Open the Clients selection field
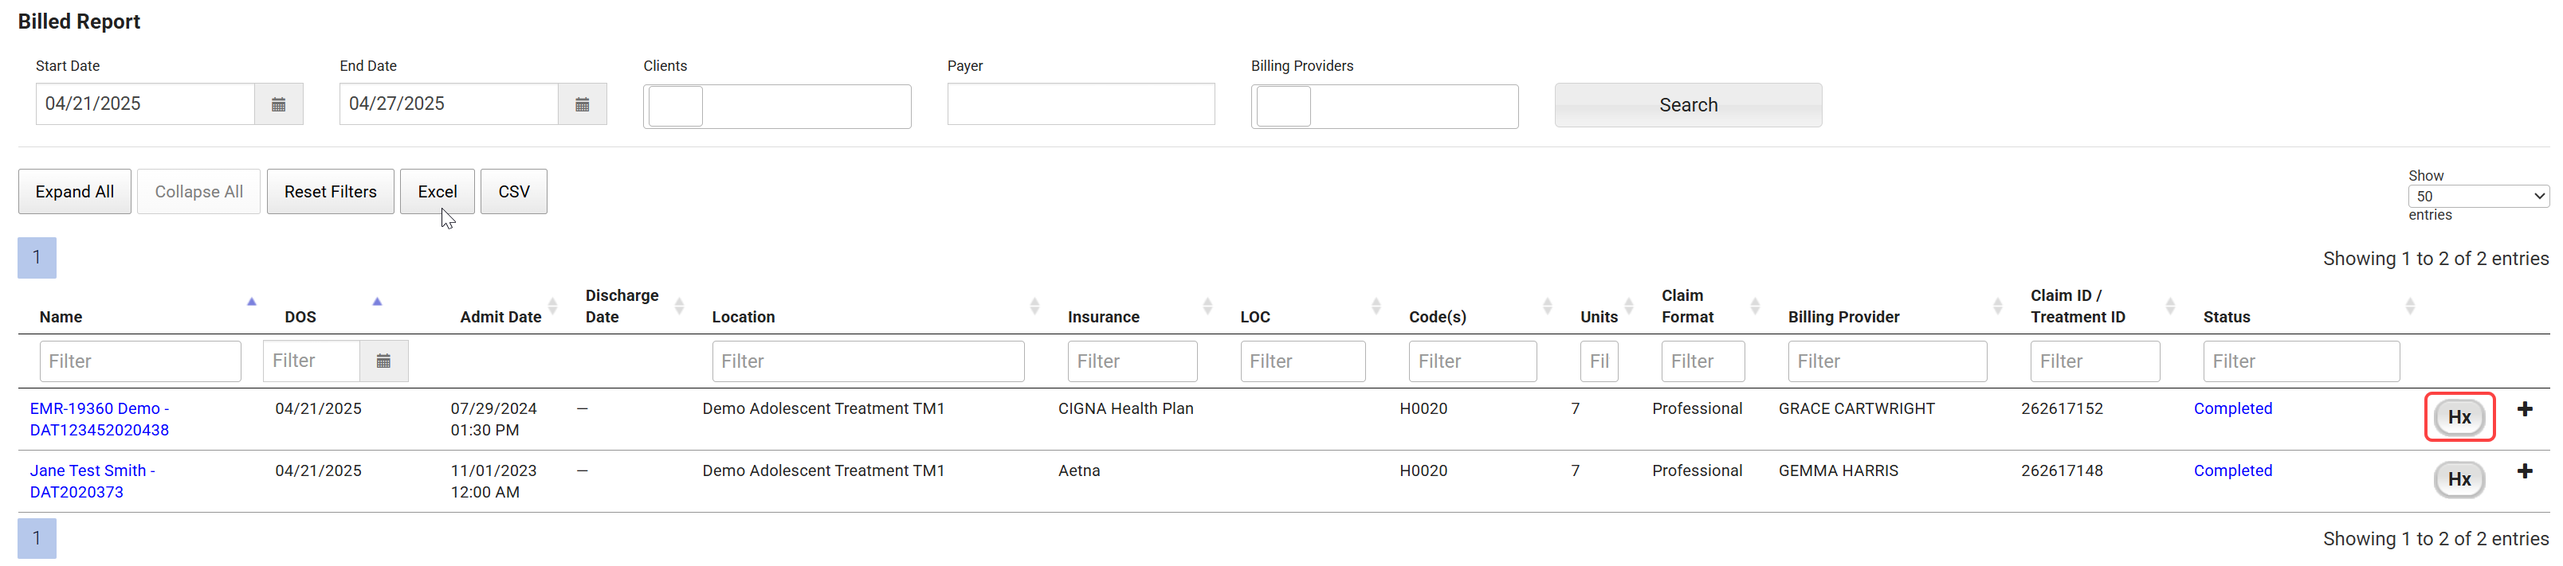This screenshot has width=2563, height=566. point(777,107)
